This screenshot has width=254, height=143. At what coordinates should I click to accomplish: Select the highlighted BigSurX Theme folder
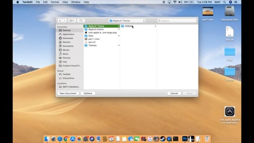pyautogui.click(x=102, y=26)
